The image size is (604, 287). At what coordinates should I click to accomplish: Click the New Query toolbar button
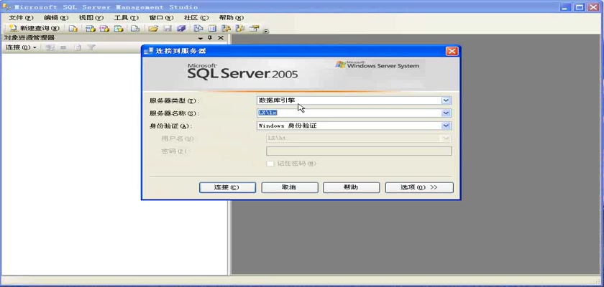pyautogui.click(x=35, y=29)
